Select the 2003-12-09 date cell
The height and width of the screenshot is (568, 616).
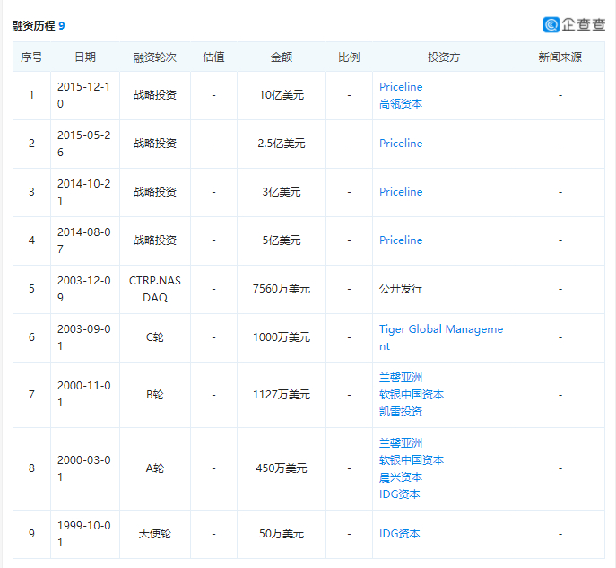[x=84, y=289]
